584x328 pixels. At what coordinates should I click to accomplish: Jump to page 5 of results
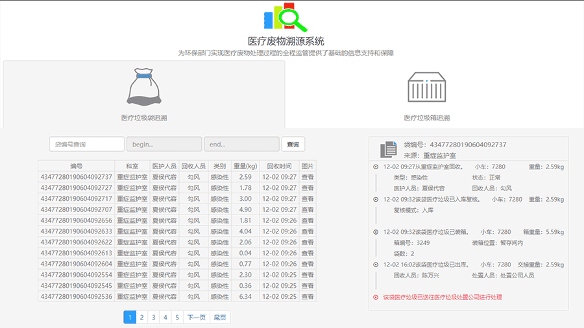pyautogui.click(x=176, y=317)
